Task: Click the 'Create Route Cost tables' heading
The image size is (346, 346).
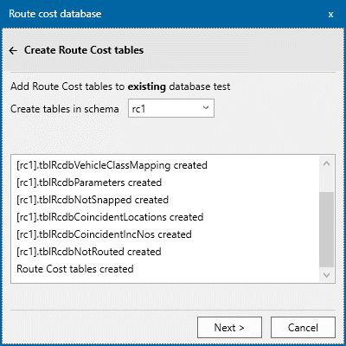Action: pyautogui.click(x=84, y=50)
